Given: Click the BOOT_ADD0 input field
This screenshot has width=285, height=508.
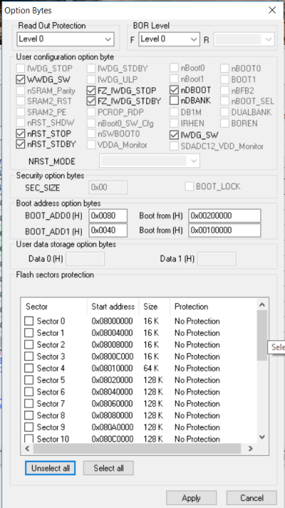Looking at the screenshot, I should coord(108,216).
